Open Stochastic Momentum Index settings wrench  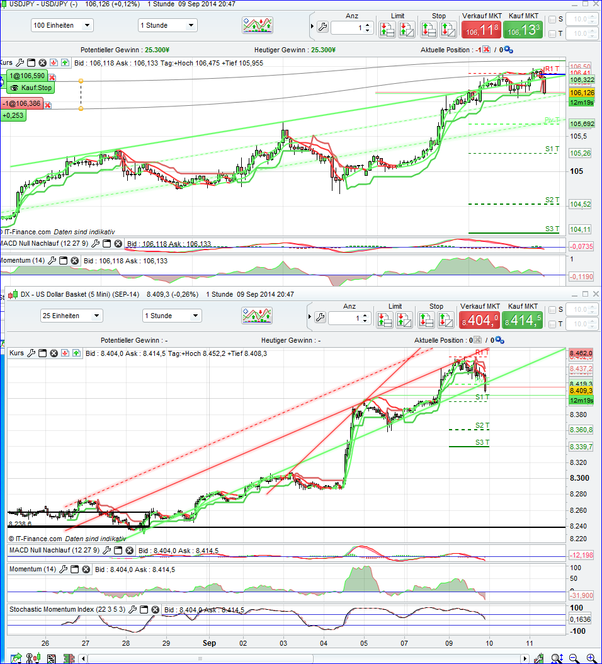pyautogui.click(x=133, y=609)
